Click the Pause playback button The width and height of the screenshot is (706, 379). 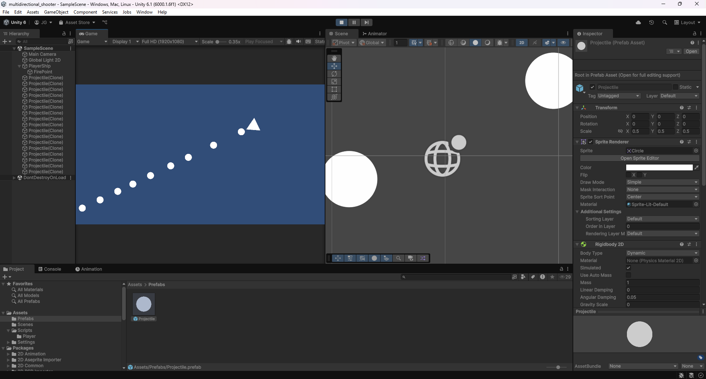click(354, 22)
